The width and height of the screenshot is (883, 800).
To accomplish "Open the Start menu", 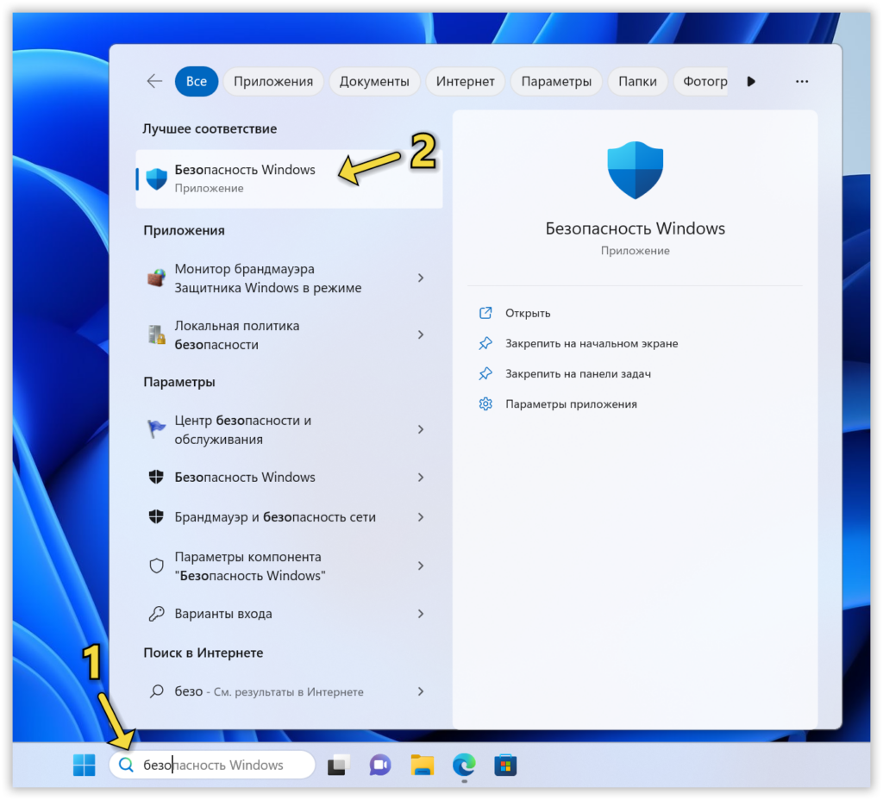I will point(83,765).
